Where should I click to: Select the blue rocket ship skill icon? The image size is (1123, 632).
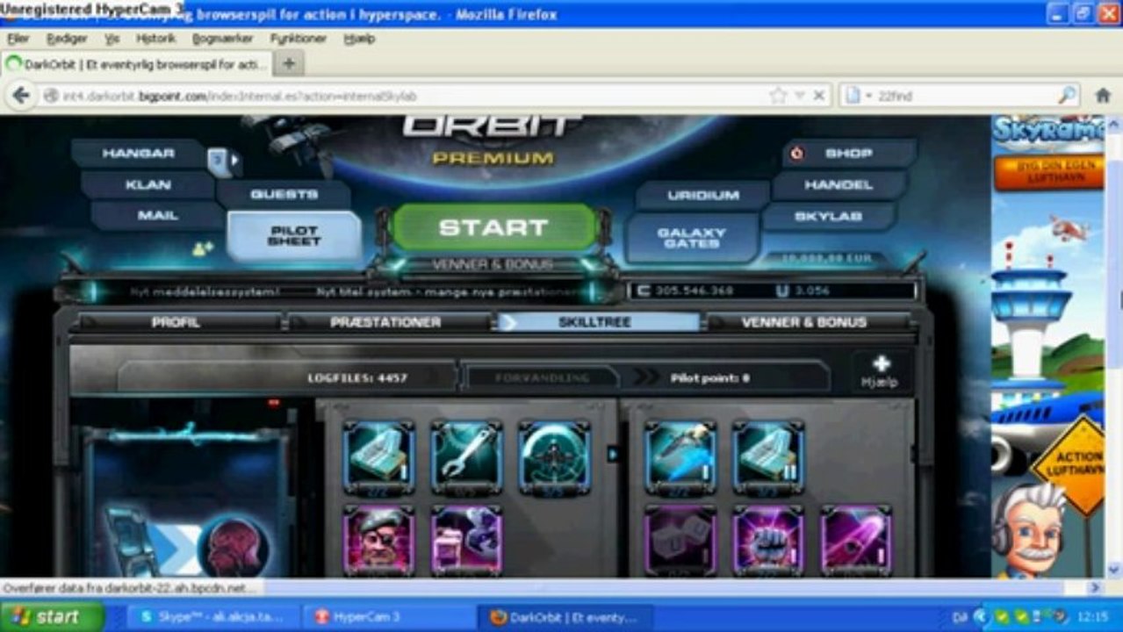click(680, 456)
